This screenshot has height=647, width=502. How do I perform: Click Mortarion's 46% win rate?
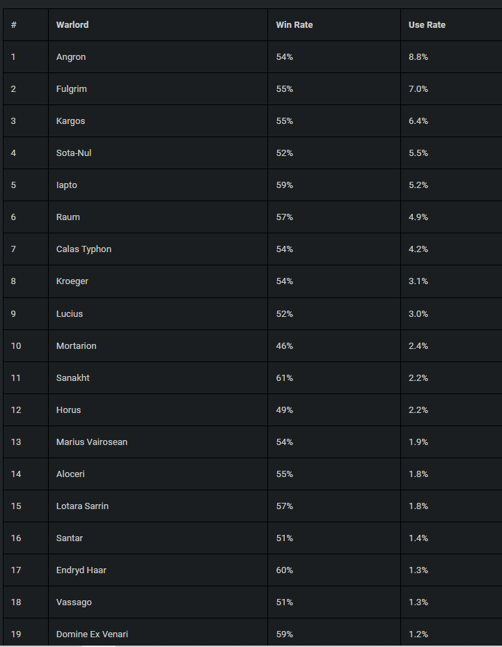point(285,345)
